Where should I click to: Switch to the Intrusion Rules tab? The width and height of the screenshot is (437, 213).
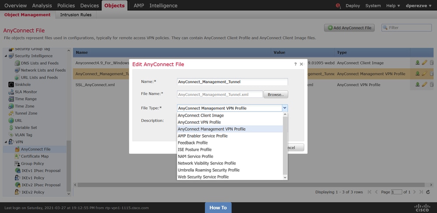pos(76,15)
